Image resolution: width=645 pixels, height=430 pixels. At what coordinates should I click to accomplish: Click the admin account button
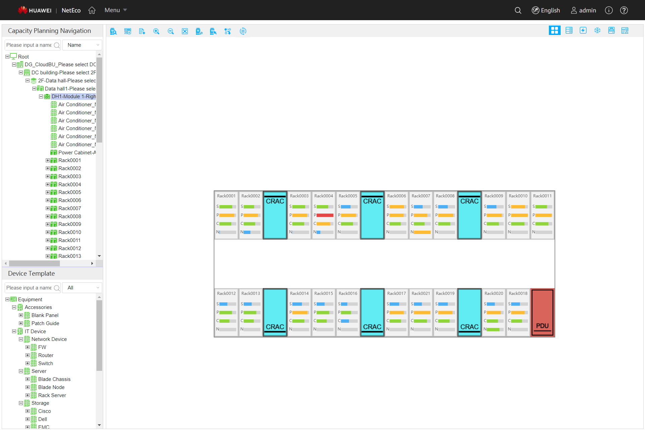tap(583, 10)
